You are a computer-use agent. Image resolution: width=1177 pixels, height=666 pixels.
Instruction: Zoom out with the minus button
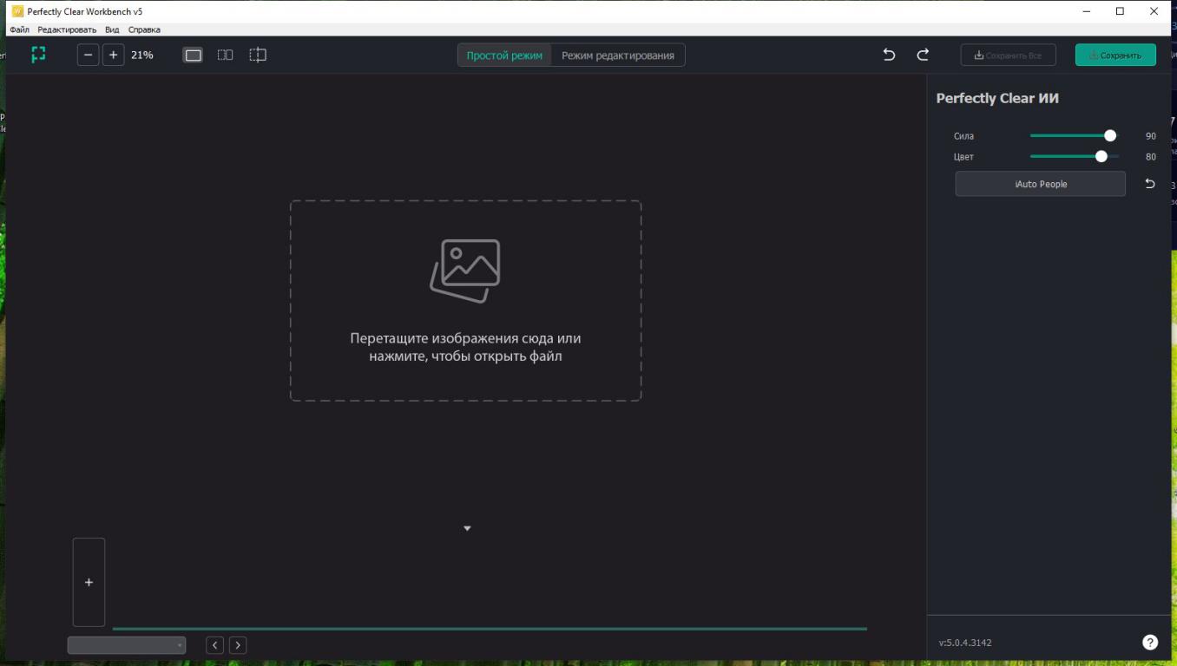88,55
